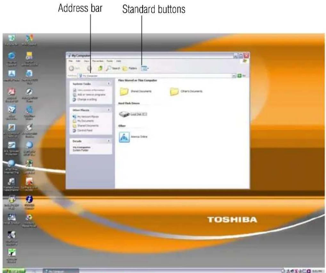The width and height of the screenshot is (326, 273).
Task: Click My Computer taskbar button
Action: 61,271
